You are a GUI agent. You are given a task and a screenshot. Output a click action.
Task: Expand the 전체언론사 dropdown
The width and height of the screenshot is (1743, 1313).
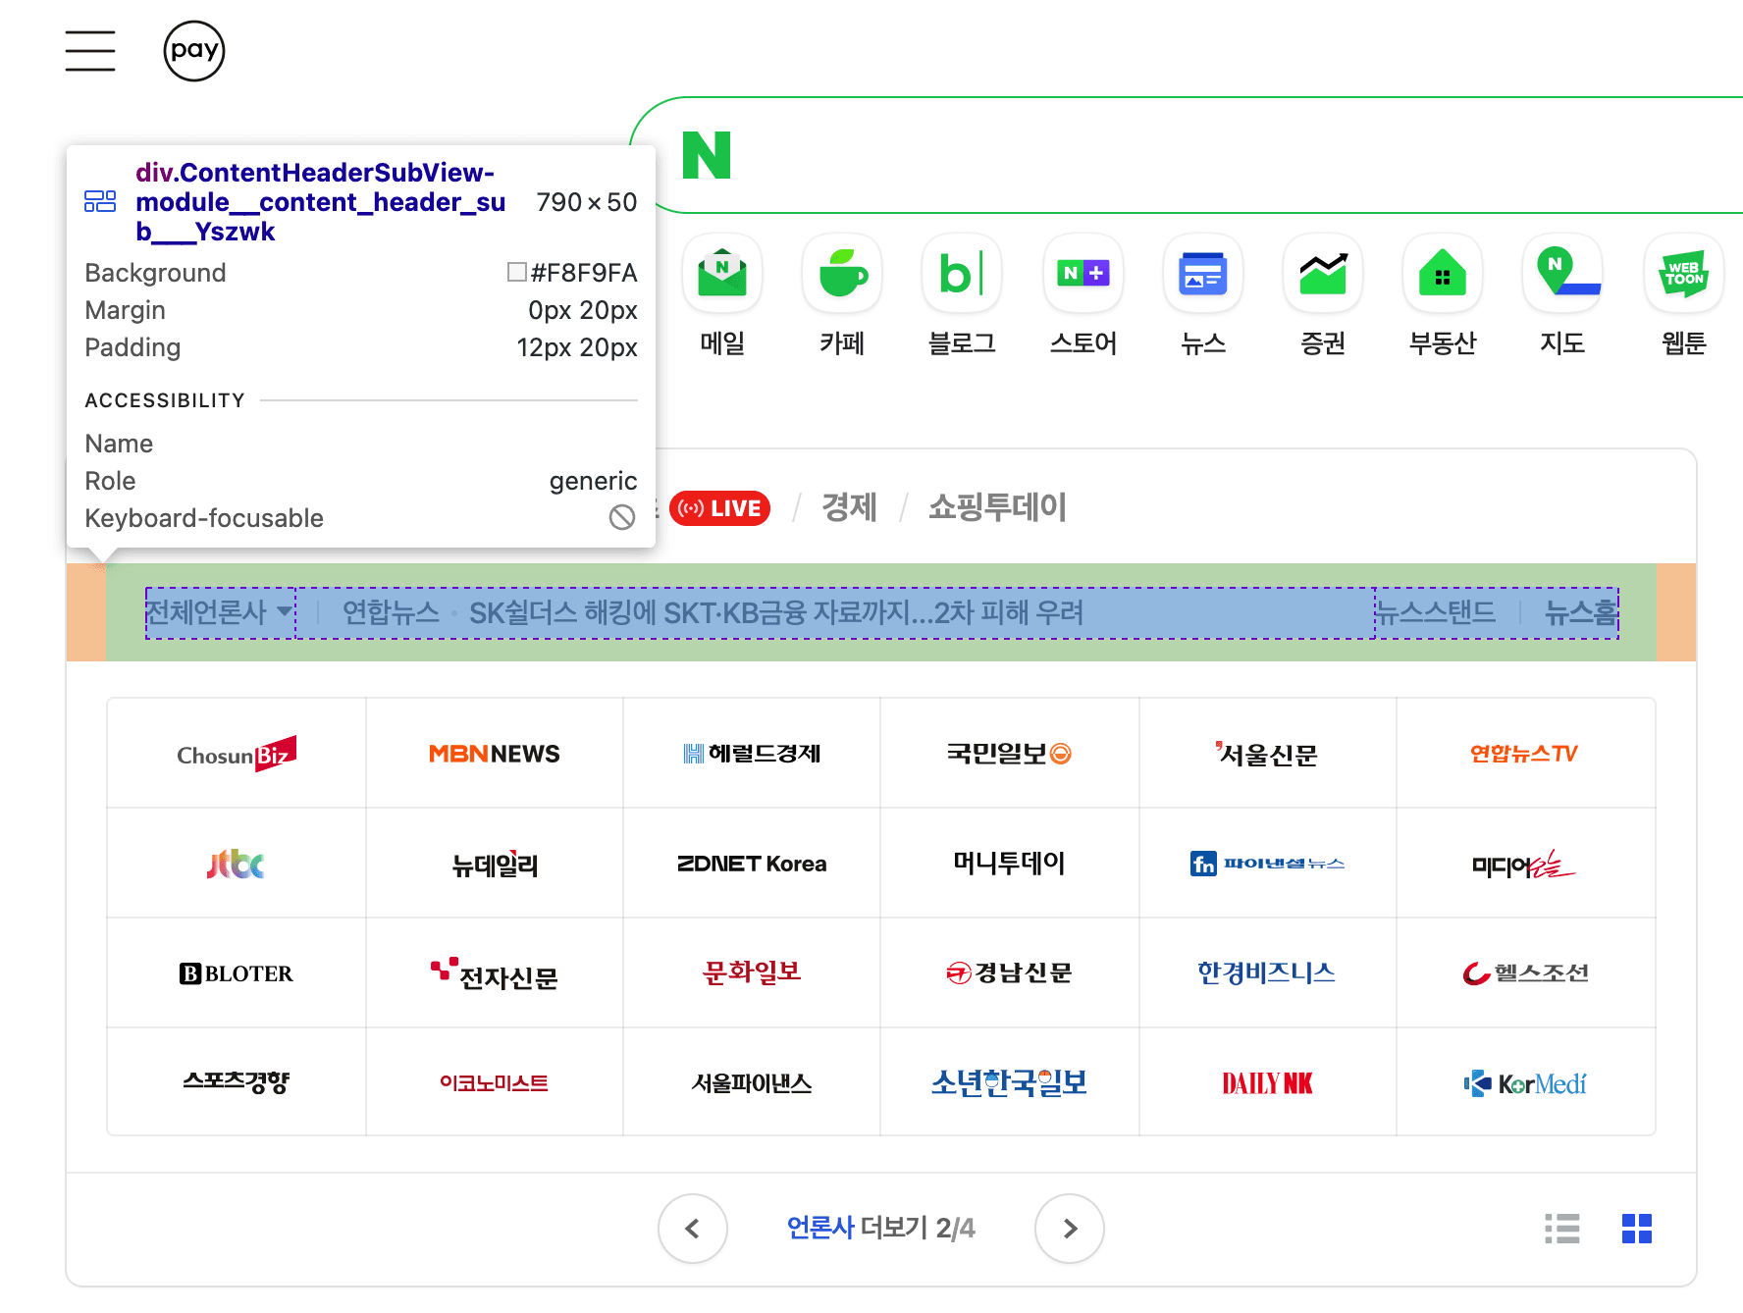coord(220,613)
